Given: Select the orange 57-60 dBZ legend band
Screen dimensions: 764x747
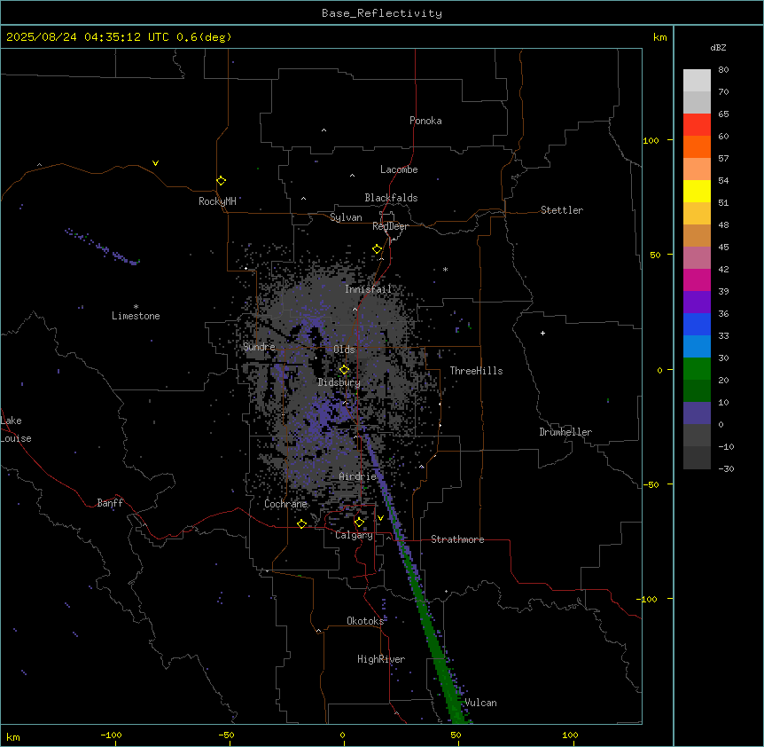Looking at the screenshot, I should tap(697, 146).
